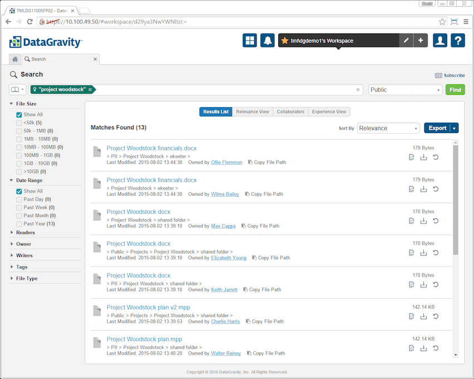The image size is (474, 379).
Task: Check the <50k (5) file size filter
Action: 19,123
